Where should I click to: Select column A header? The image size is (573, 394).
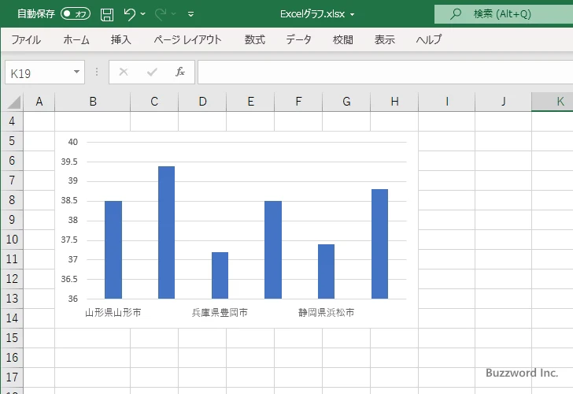click(39, 102)
